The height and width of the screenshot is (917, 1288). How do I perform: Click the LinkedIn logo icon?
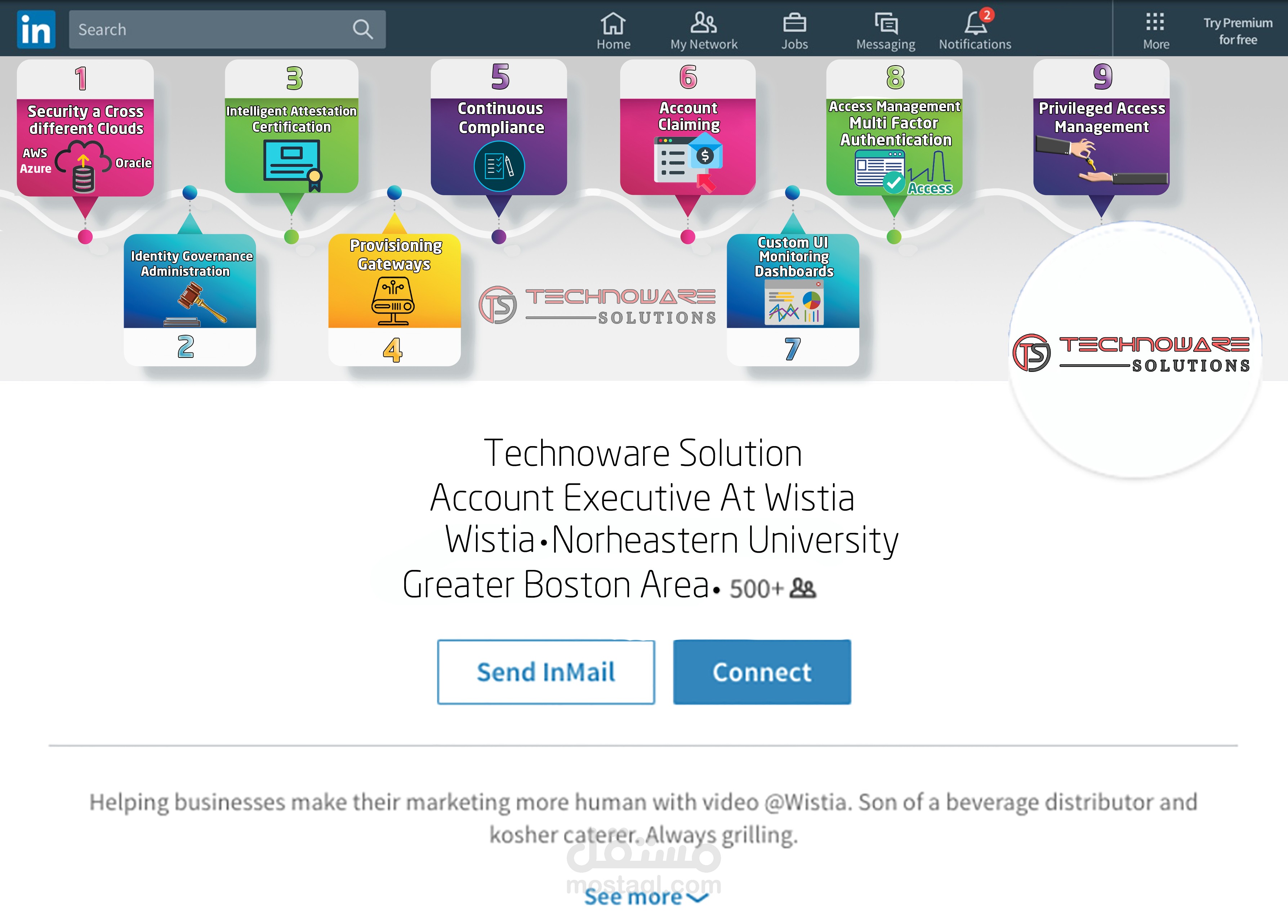tap(36, 30)
